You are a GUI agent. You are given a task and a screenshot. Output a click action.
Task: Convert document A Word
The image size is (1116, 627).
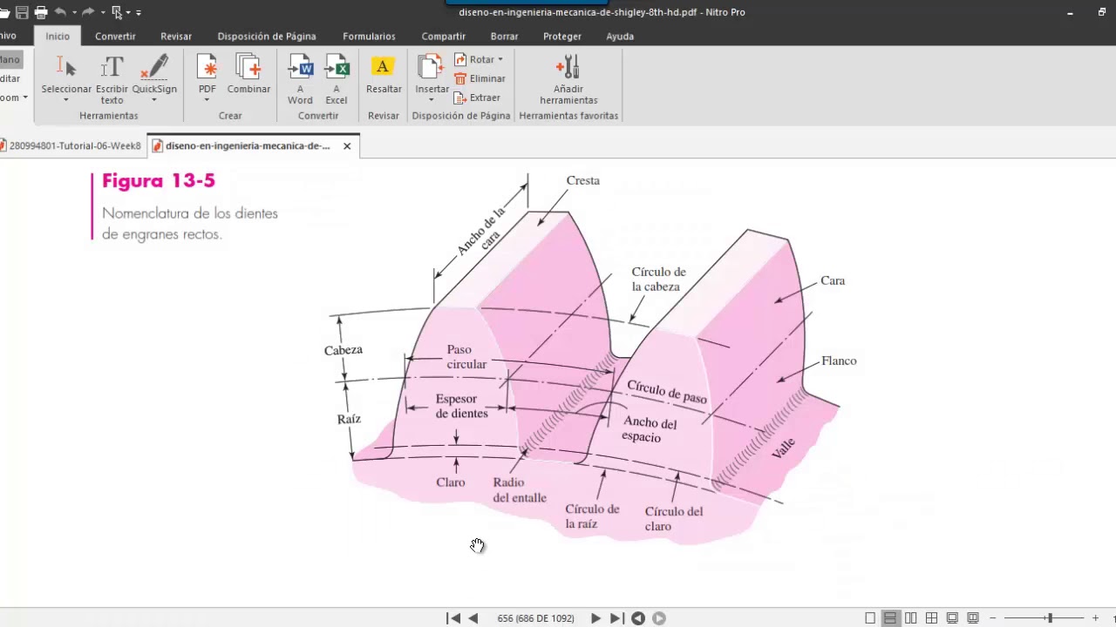point(300,78)
